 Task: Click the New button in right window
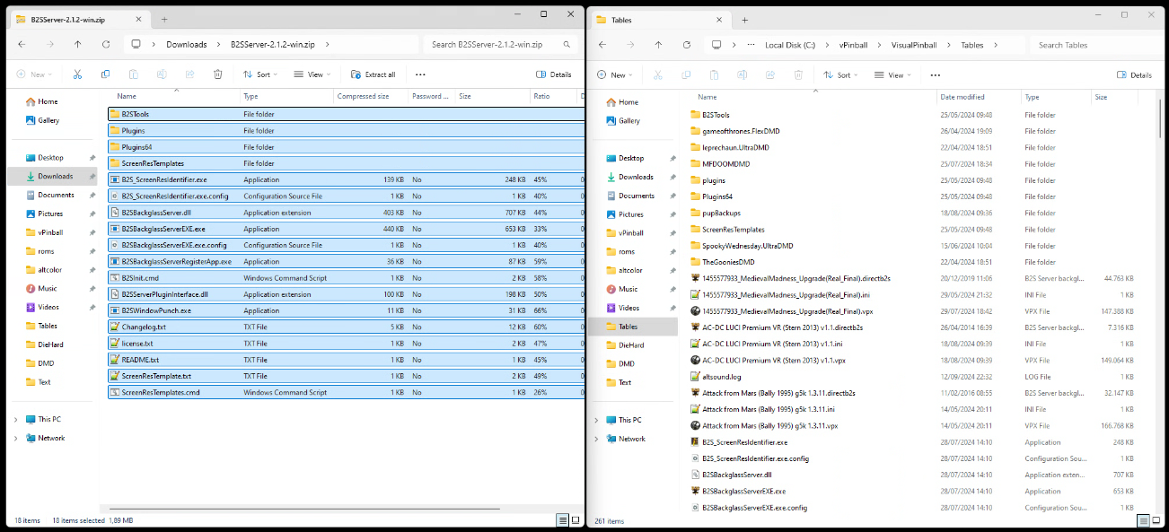coord(615,74)
